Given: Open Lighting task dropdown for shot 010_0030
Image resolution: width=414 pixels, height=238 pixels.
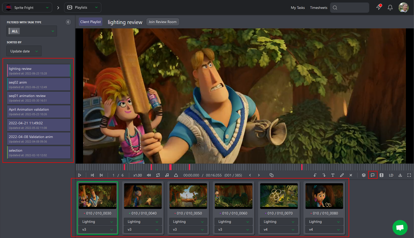Looking at the screenshot, I should 98,222.
